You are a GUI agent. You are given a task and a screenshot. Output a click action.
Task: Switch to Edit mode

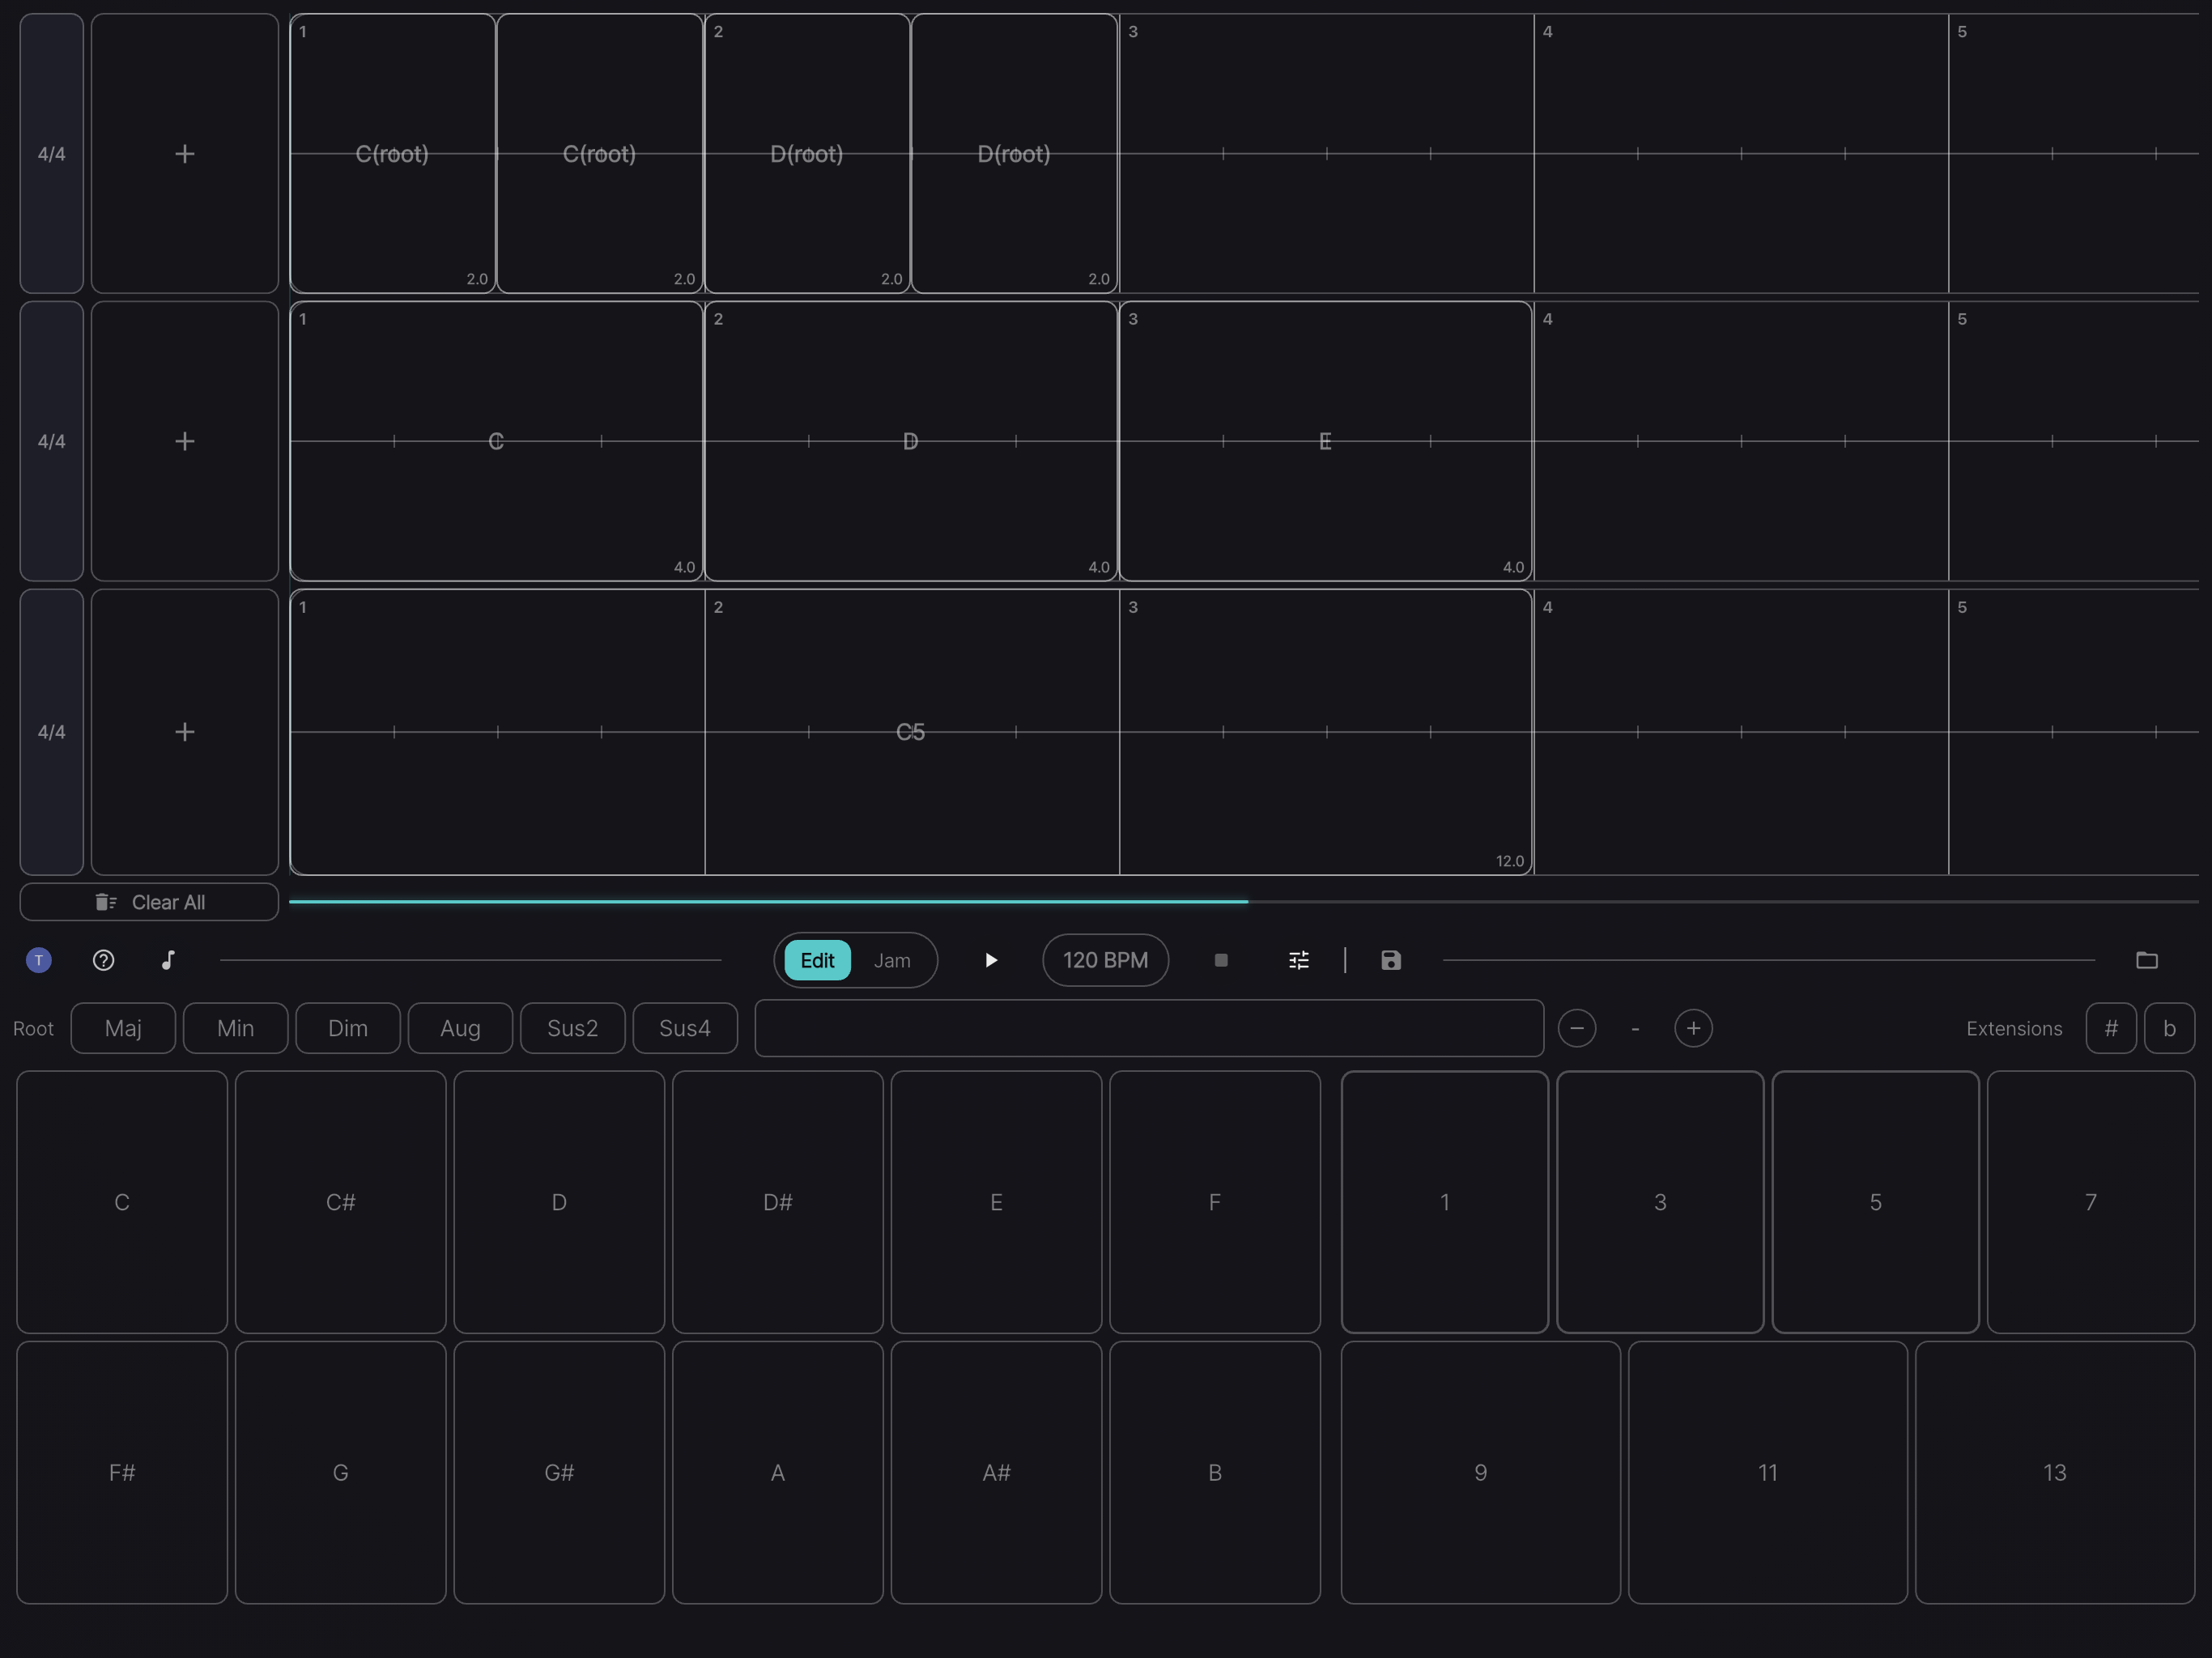pos(817,960)
